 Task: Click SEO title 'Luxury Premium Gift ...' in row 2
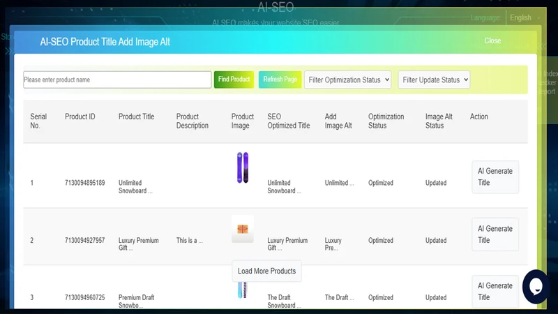pos(287,244)
